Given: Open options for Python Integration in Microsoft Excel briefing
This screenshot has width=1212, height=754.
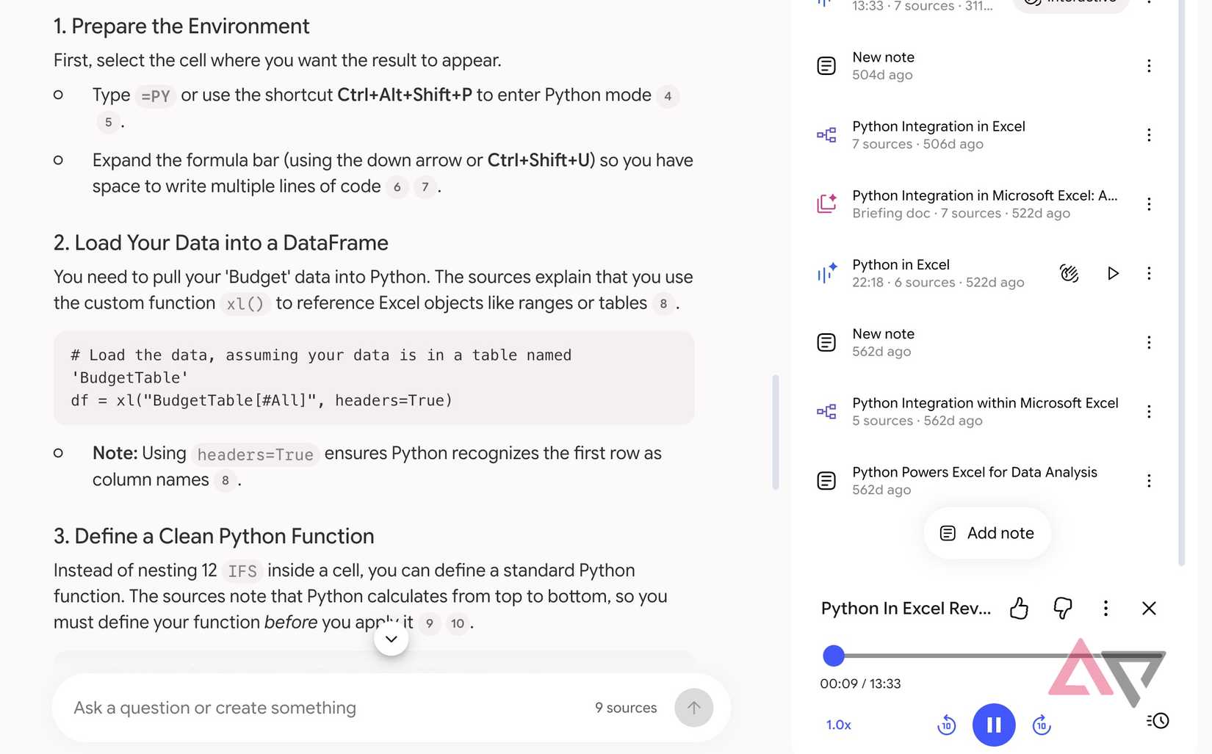Looking at the screenshot, I should click(x=1149, y=204).
